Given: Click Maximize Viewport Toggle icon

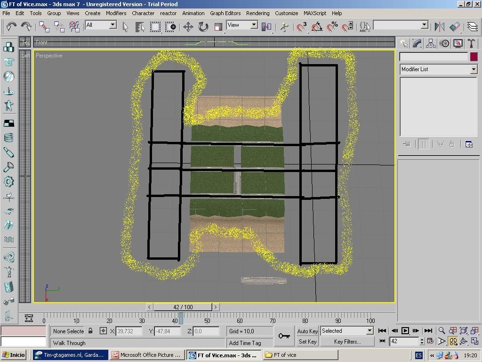Looking at the screenshot, I should (x=474, y=341).
